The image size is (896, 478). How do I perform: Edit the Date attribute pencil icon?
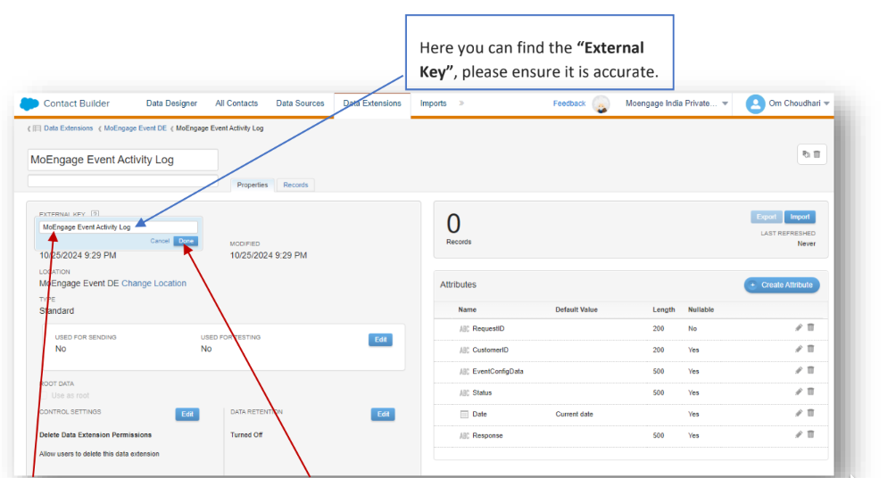coord(799,414)
